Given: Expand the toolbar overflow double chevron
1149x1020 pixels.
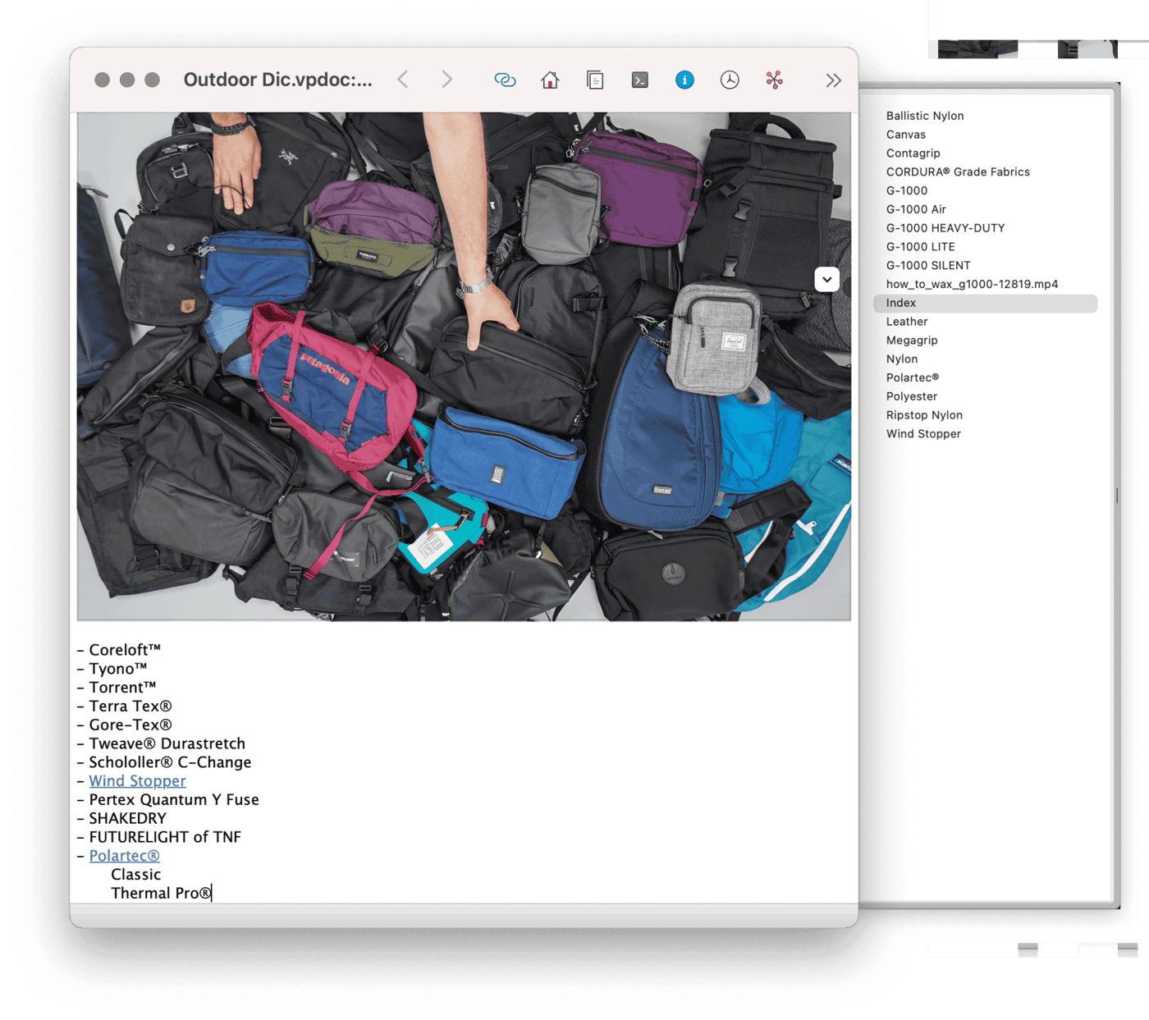Looking at the screenshot, I should (834, 80).
